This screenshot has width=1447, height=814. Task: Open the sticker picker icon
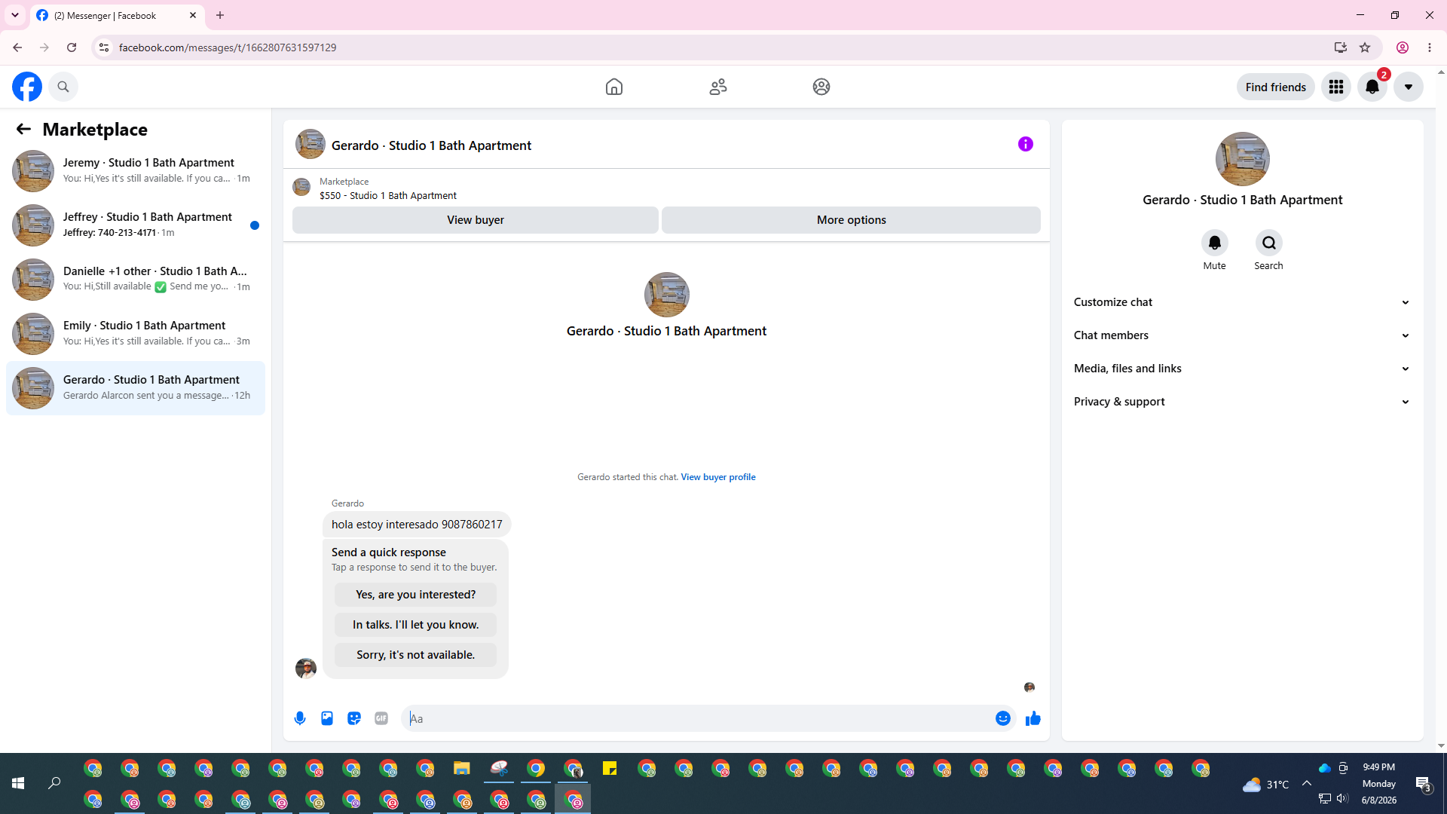tap(354, 718)
